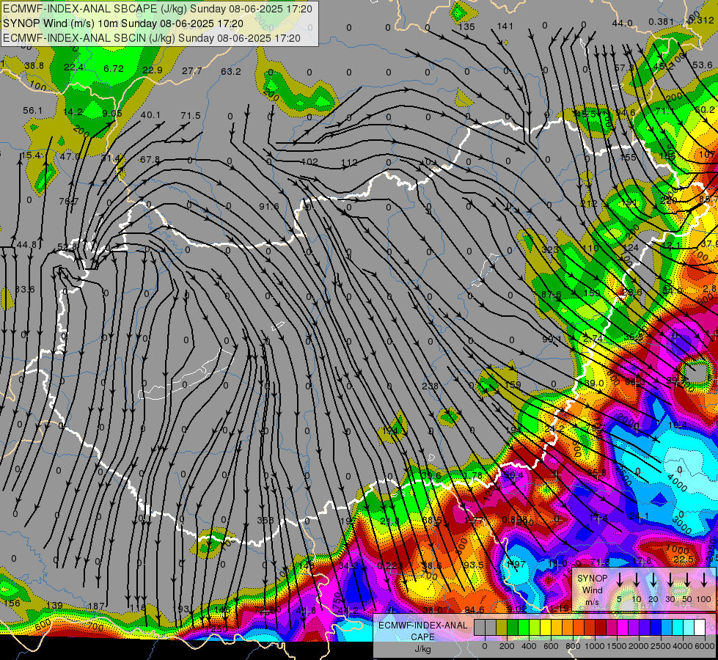The width and height of the screenshot is (718, 660).
Task: Click the 67.8 value on the map
Action: [x=150, y=159]
